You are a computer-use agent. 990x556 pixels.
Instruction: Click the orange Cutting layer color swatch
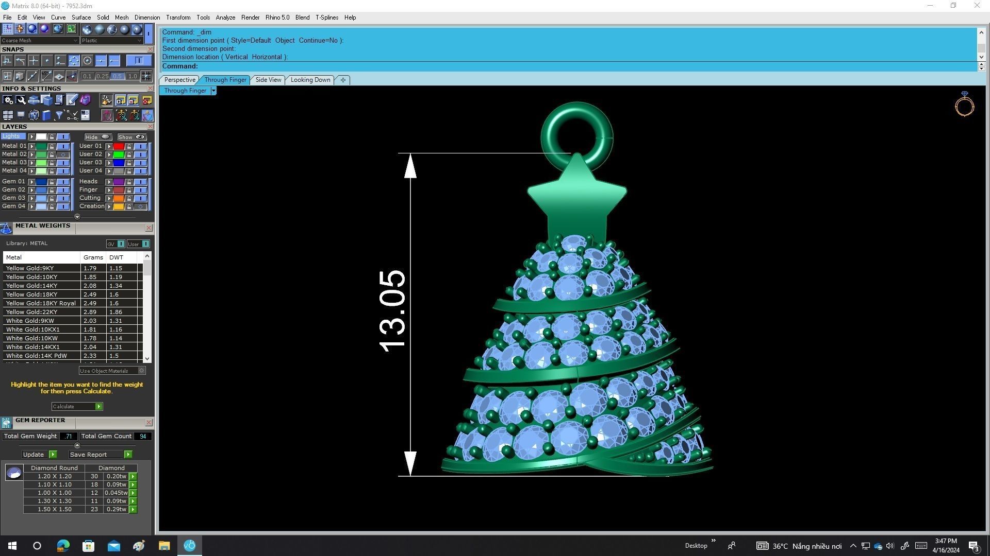click(x=119, y=198)
